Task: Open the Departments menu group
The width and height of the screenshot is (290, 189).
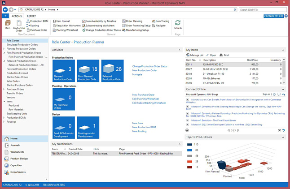Action: 25,172
